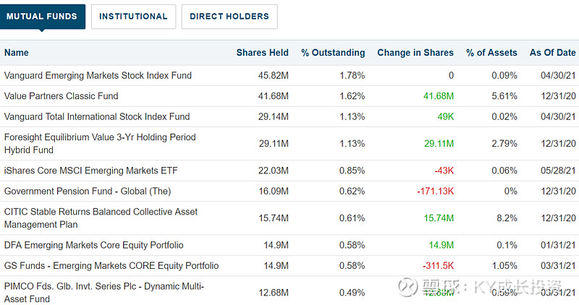Viewport: 579px width, 305px height.
Task: Click iShares Core MSCI Emerging Markets ETF
Action: (x=90, y=171)
